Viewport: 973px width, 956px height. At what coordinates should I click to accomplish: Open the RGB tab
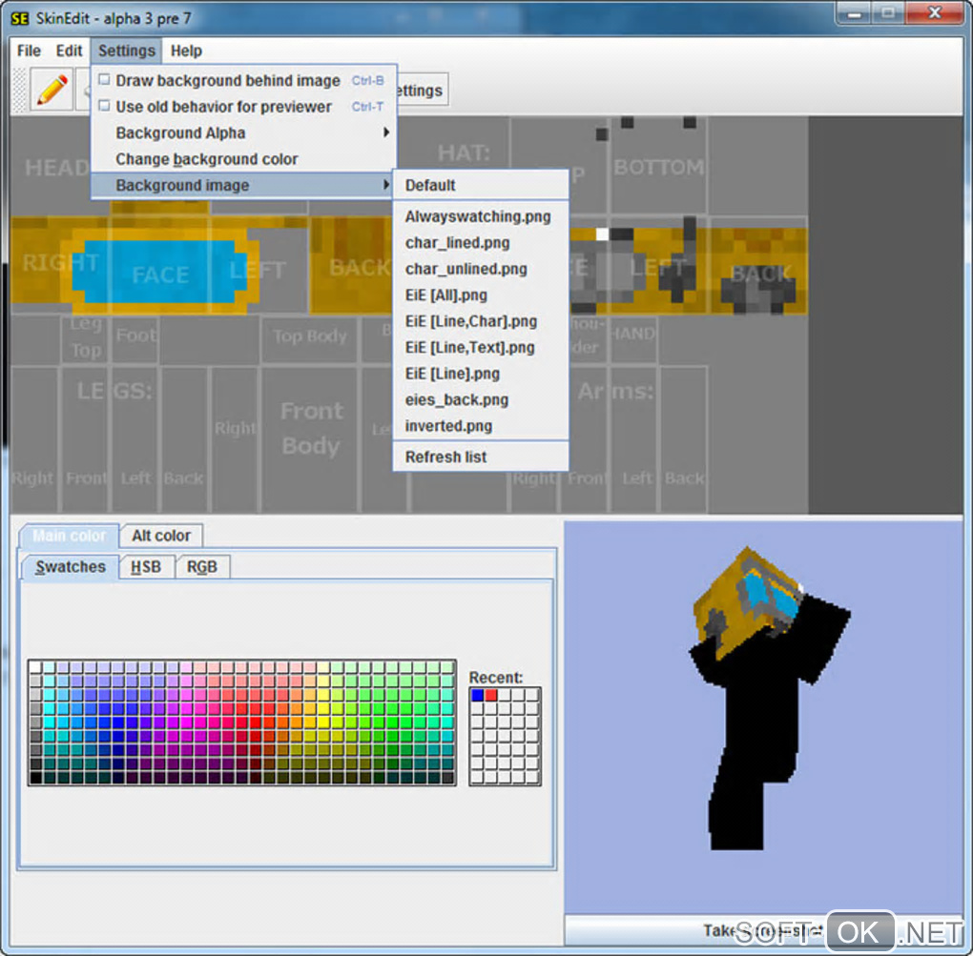coord(202,567)
